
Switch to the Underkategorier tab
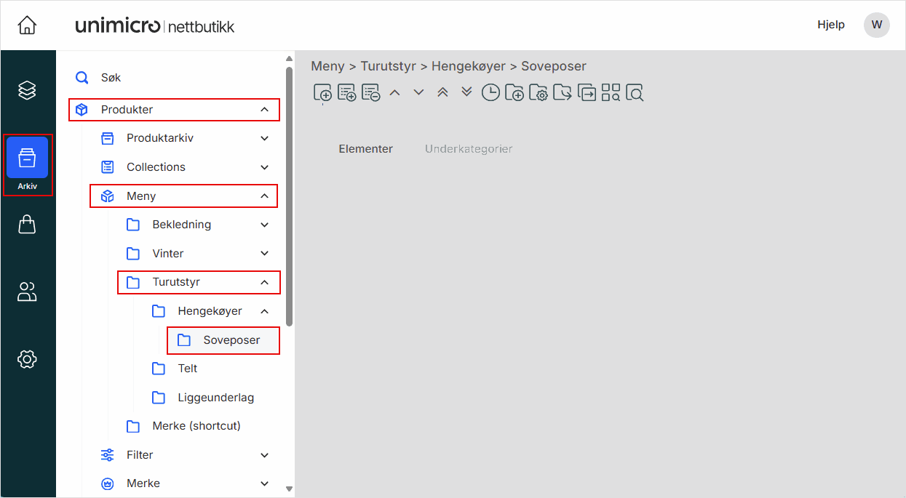point(469,149)
